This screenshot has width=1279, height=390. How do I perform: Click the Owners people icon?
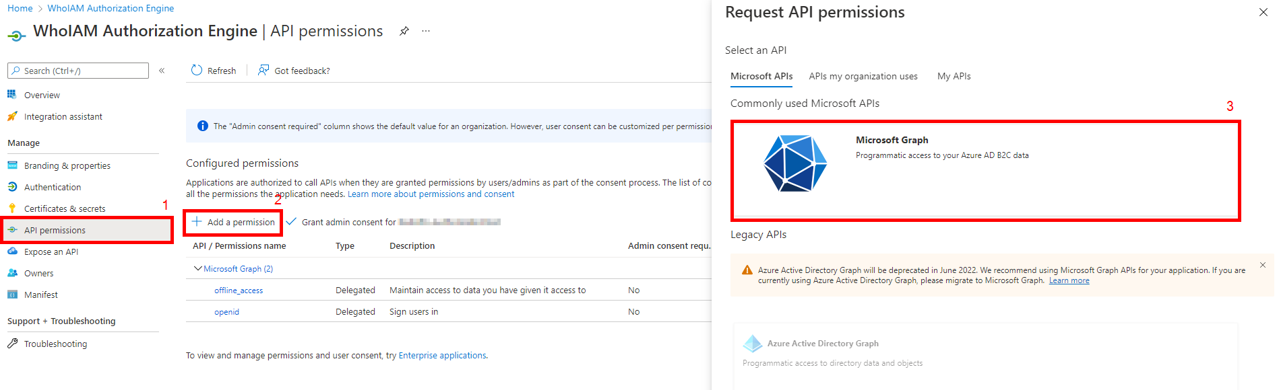(12, 273)
